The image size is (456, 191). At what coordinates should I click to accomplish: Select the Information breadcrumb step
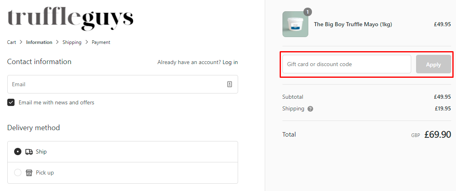39,42
